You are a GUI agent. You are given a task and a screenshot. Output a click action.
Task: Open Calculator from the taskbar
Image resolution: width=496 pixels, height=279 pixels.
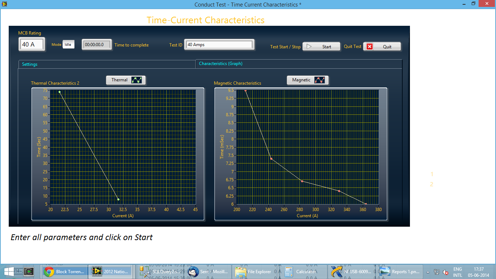301,271
